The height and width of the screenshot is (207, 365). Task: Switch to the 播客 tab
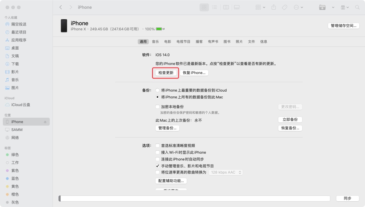199,41
